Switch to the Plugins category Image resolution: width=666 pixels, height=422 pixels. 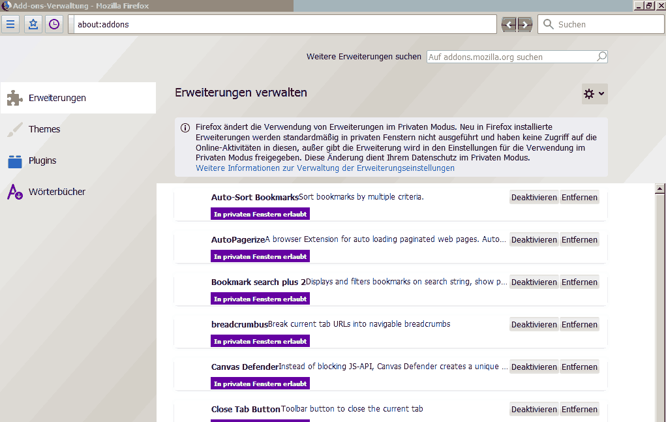[78, 160]
